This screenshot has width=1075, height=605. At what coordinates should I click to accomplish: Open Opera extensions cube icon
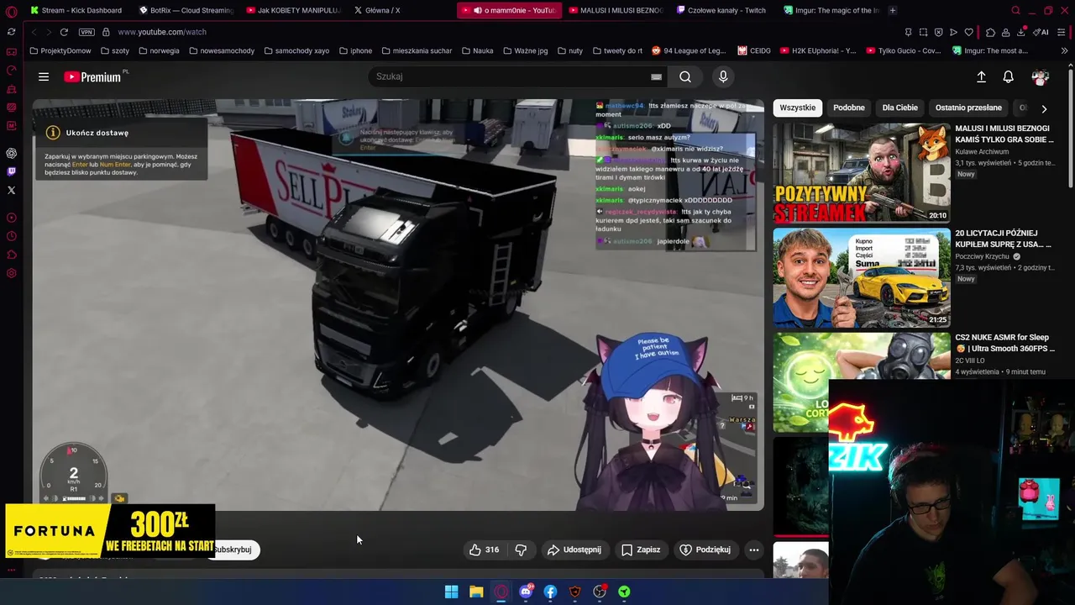991,32
